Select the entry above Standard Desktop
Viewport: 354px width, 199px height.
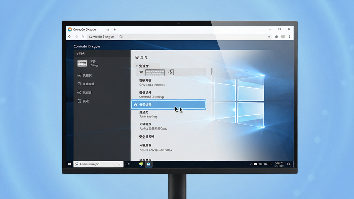(152, 83)
